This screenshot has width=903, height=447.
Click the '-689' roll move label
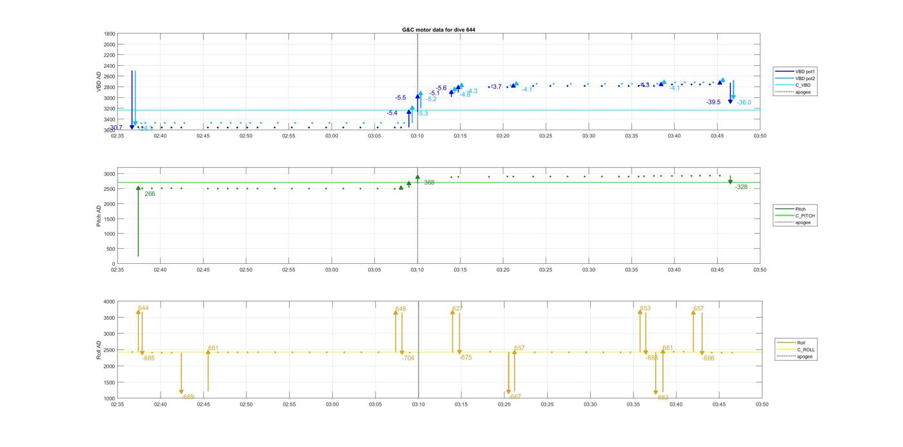188,397
